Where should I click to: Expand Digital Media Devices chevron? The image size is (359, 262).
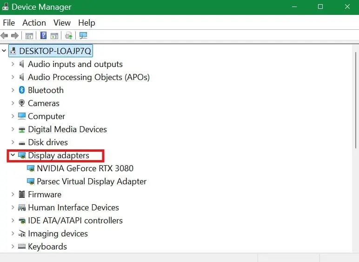(13, 129)
